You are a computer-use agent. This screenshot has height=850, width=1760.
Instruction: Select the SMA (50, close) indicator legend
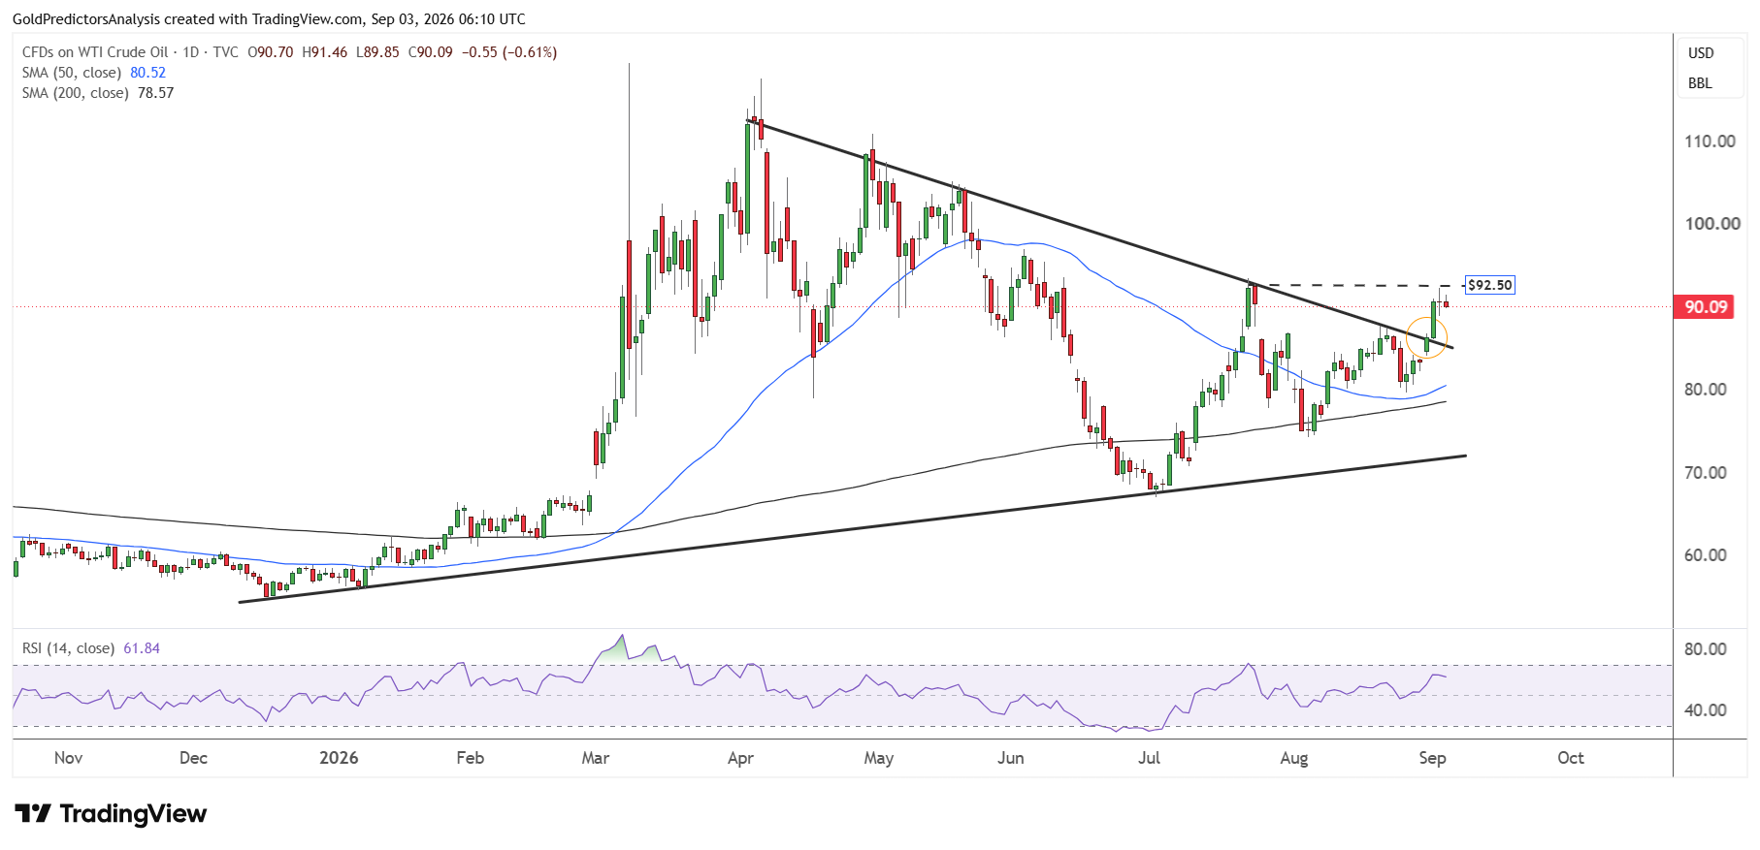coord(72,73)
